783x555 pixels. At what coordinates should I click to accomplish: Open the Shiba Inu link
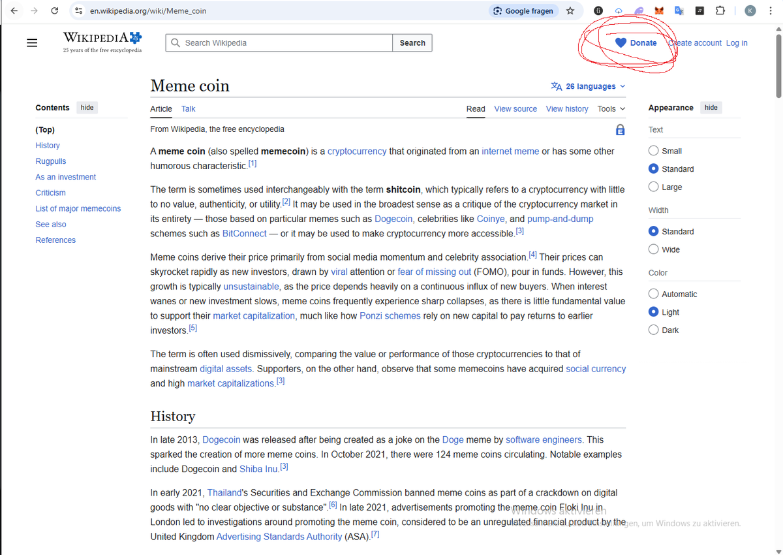(259, 469)
